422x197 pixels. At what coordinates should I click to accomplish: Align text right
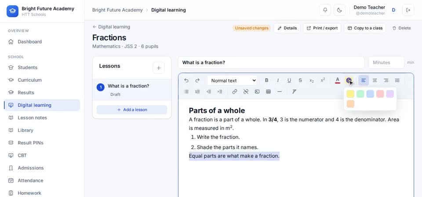386,80
